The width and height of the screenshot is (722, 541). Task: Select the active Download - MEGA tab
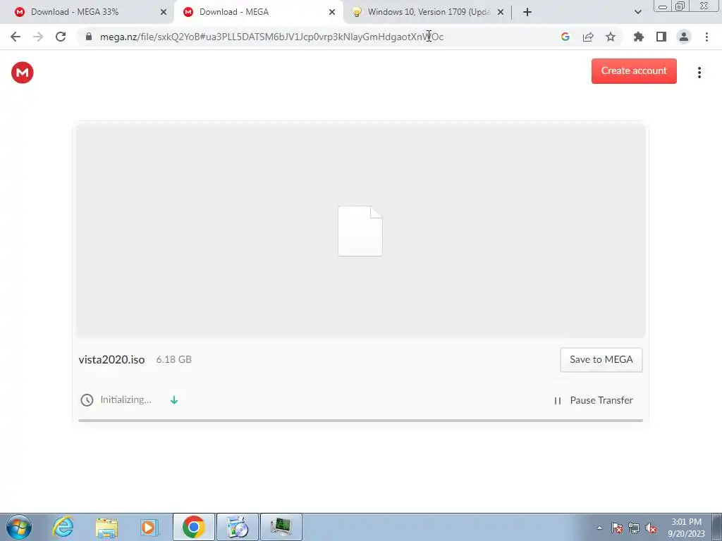(x=258, y=12)
